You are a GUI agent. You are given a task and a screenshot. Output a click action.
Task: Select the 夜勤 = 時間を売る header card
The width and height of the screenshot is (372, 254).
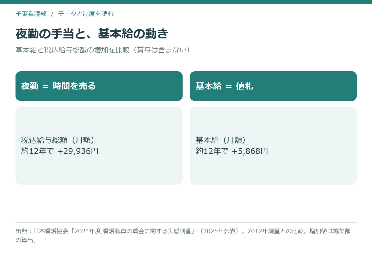point(99,86)
